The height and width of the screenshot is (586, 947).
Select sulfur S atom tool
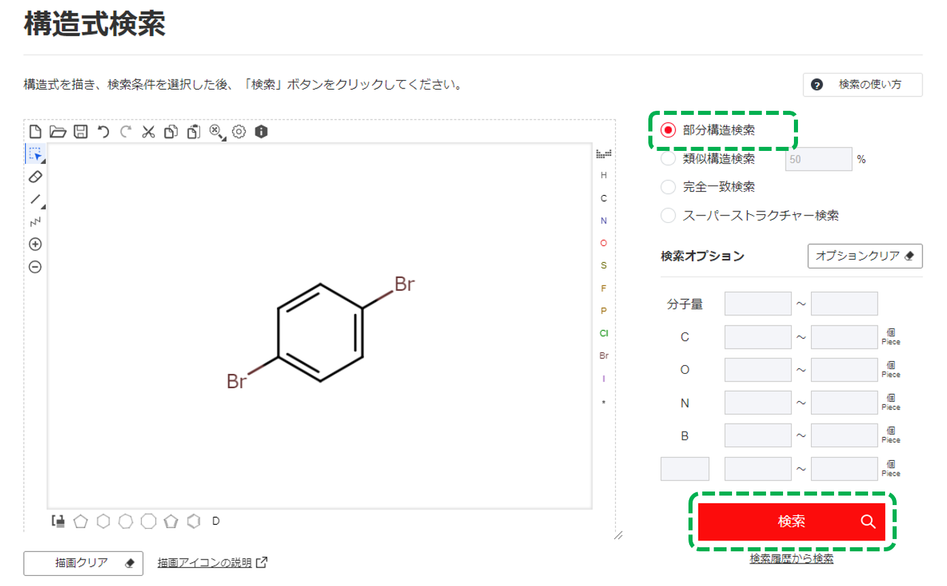pos(603,265)
